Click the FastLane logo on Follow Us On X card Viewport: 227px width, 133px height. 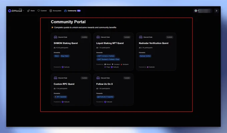[x=105, y=102]
